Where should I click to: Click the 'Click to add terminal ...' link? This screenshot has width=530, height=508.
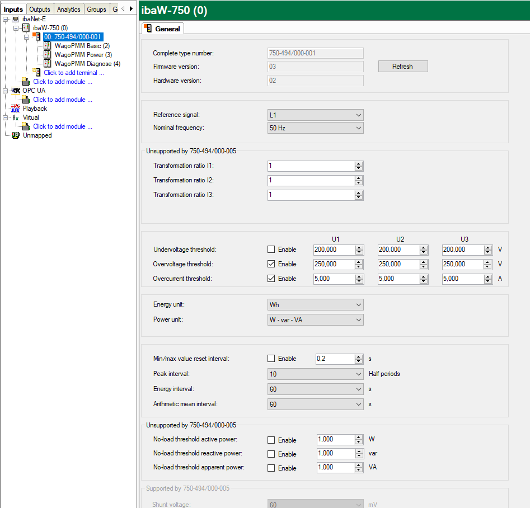(x=74, y=73)
